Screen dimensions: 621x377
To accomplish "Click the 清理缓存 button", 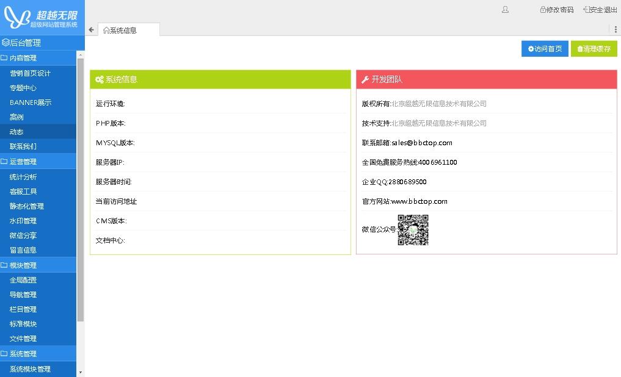I will 594,49.
